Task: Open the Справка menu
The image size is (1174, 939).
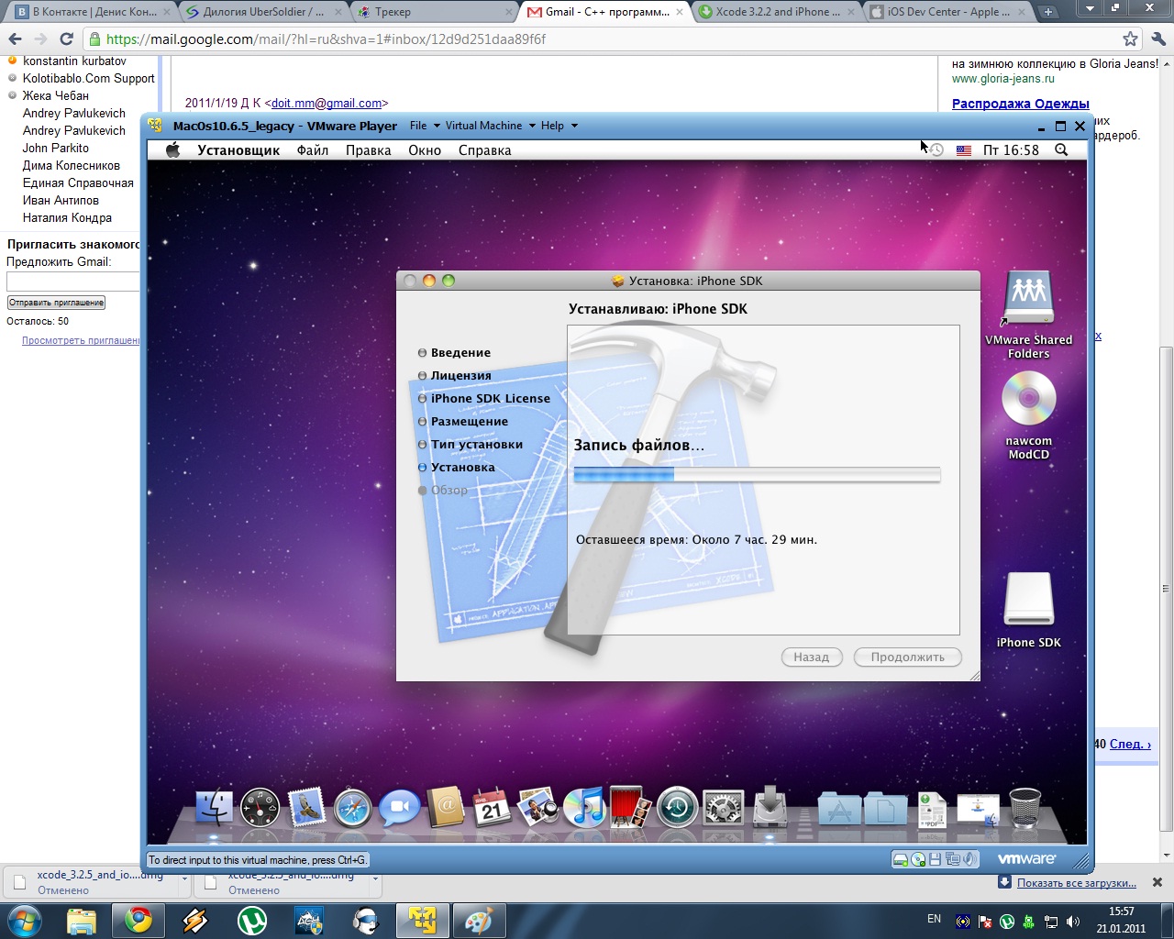Action: (x=485, y=150)
